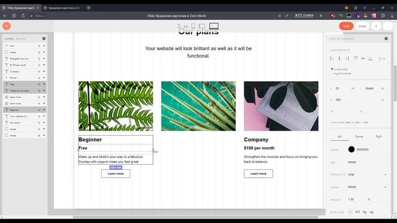Open the px units selector beside width
The image size is (397, 223).
point(383,100)
